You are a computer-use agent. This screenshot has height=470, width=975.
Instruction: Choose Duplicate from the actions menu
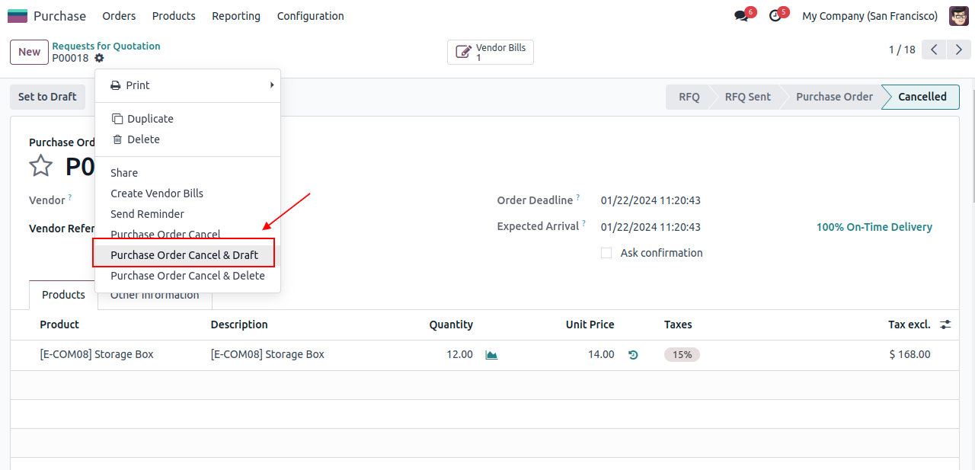pos(150,119)
